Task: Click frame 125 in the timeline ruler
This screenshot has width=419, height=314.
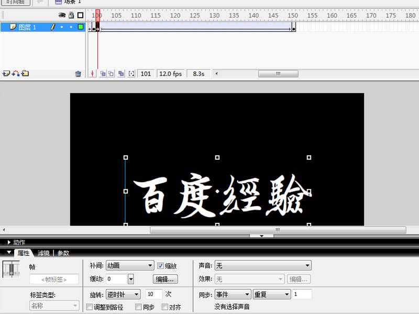Action: pos(195,16)
